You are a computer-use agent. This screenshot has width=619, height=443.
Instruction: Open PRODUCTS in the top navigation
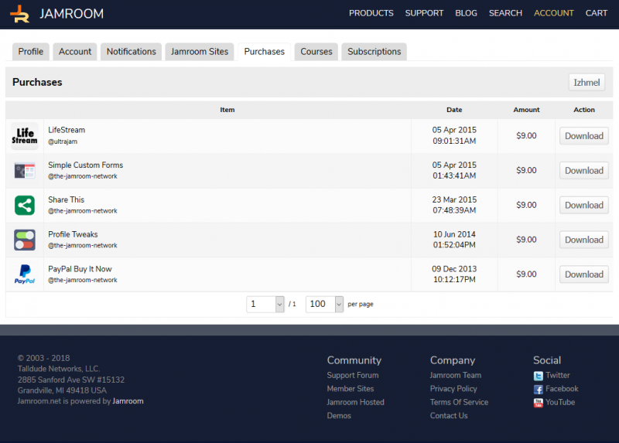371,13
